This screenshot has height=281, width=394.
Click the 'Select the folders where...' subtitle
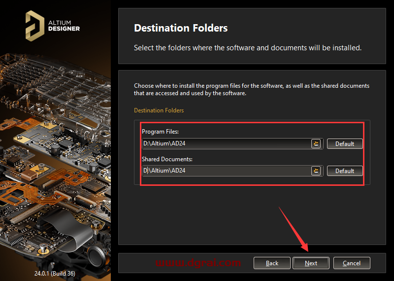click(x=248, y=48)
